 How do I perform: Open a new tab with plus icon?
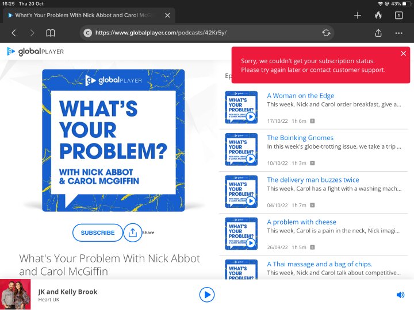pos(358,15)
